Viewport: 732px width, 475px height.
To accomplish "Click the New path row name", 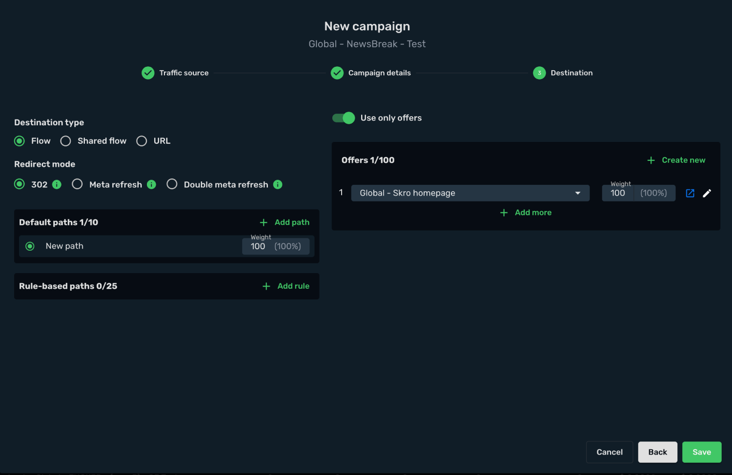I will coord(64,246).
